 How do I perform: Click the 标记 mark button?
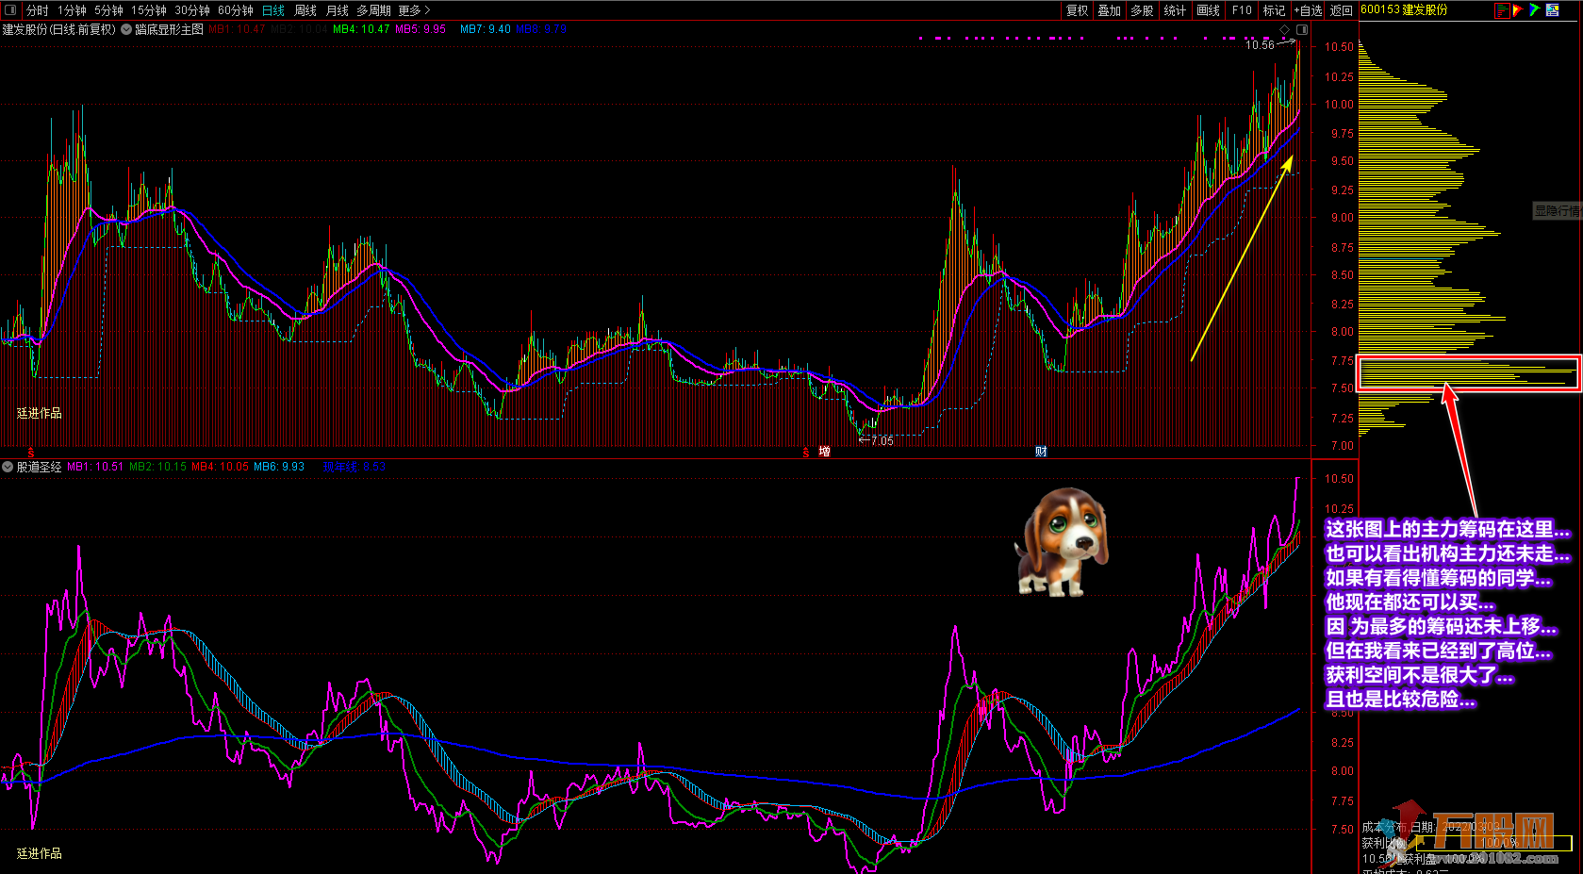click(x=1274, y=10)
